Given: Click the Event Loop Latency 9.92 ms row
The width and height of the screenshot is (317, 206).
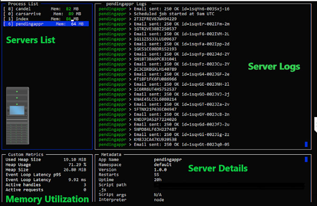Looking at the screenshot, I should point(46,180).
